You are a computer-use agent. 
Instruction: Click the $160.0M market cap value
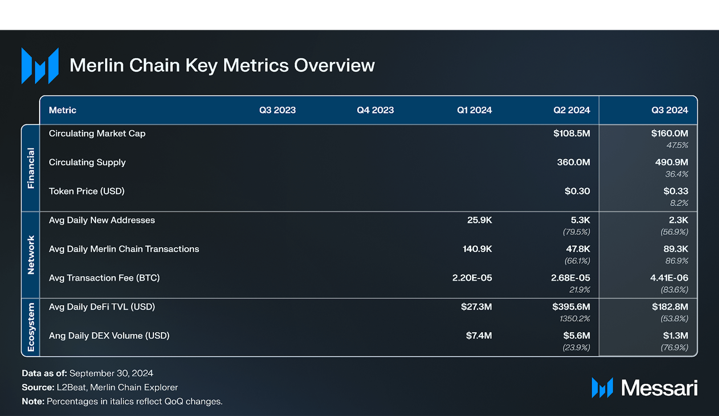click(x=670, y=134)
